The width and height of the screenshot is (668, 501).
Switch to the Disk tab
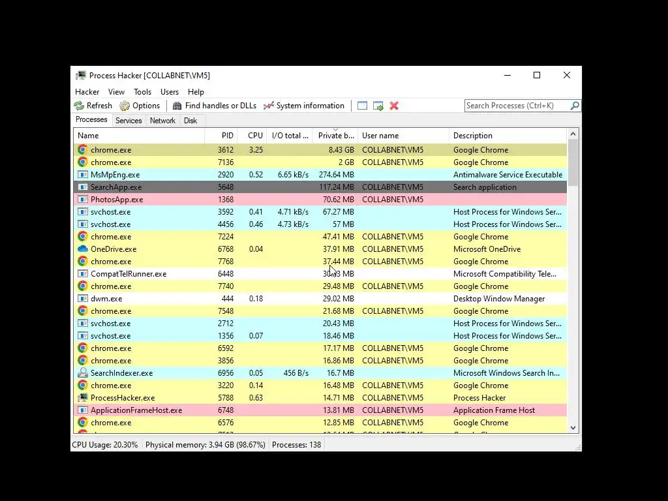(190, 121)
